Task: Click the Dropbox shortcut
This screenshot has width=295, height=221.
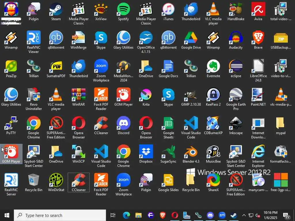Action: coord(146,154)
